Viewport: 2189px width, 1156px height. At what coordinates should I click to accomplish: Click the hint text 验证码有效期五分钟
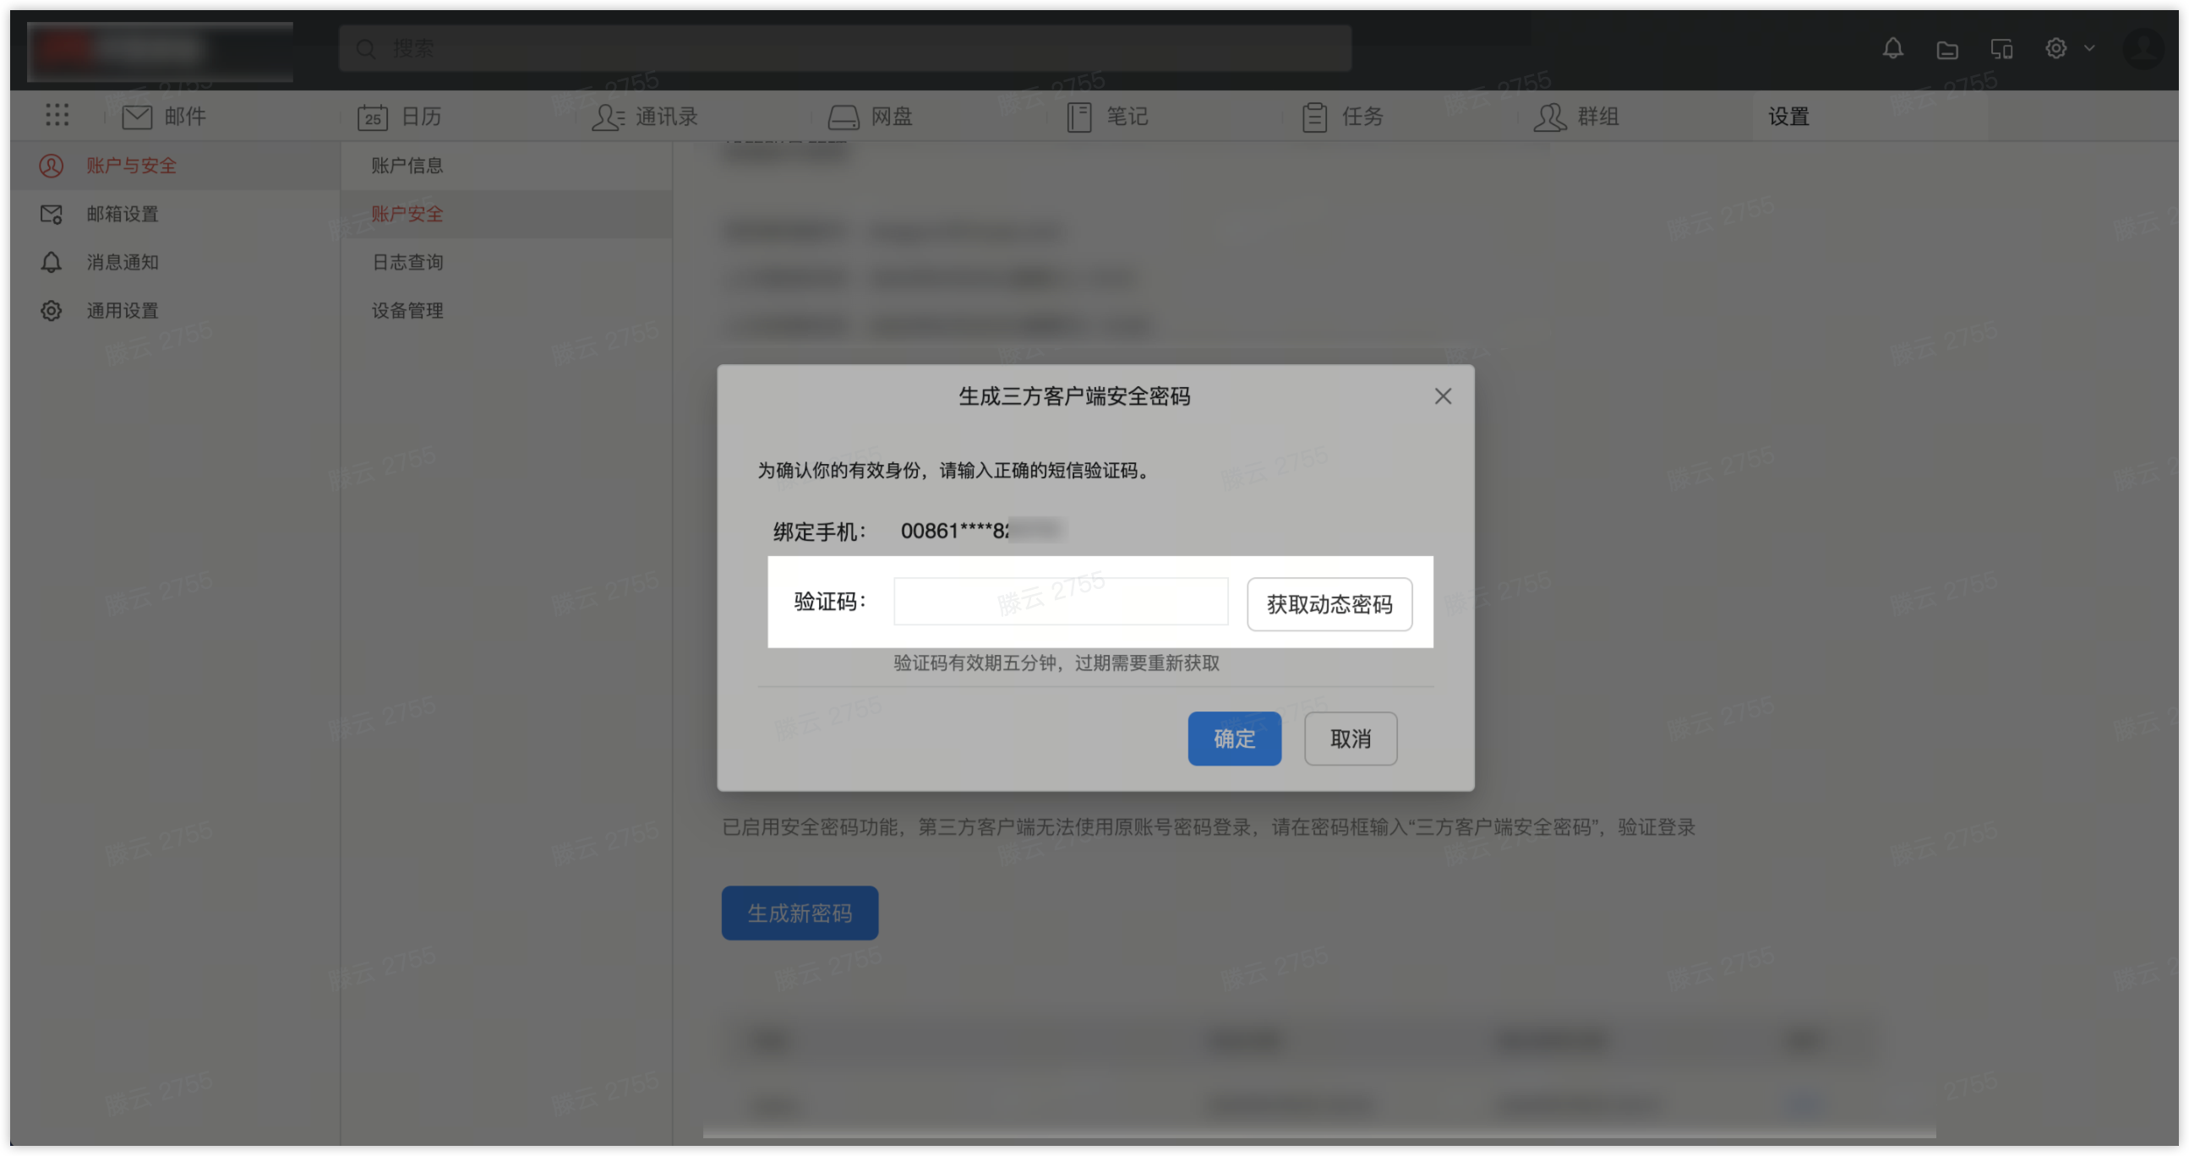point(1056,663)
